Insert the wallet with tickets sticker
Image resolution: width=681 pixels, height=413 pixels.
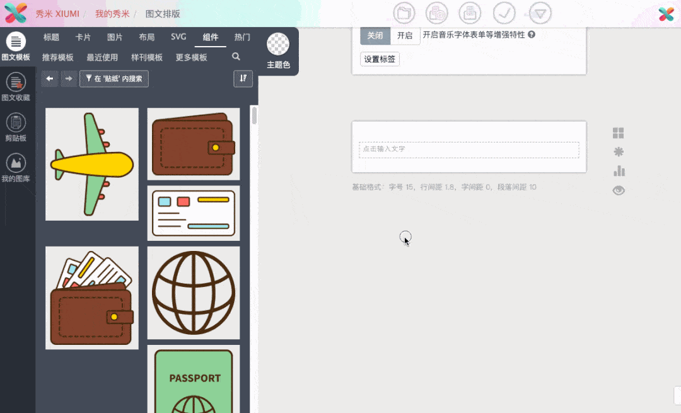click(92, 298)
